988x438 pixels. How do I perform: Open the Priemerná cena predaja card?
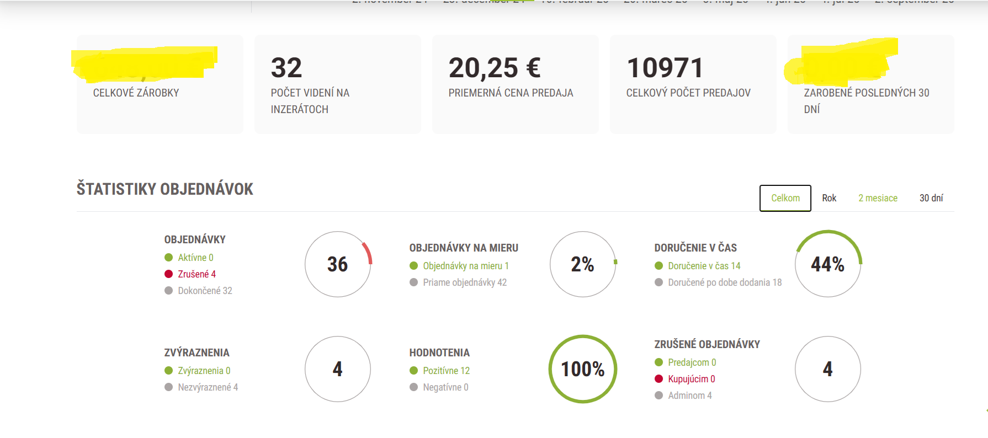point(515,84)
